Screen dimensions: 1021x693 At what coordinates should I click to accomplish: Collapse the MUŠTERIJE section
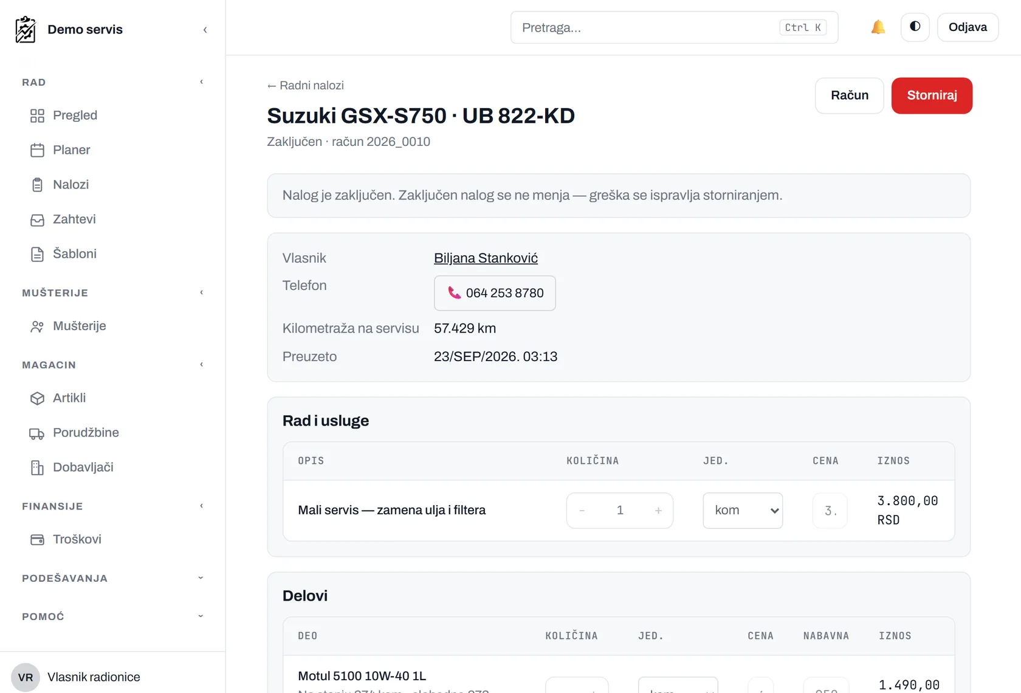pos(201,293)
